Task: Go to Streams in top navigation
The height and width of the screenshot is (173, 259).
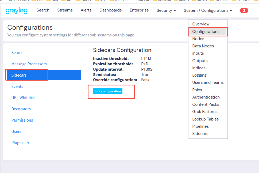Action: pos(65,10)
